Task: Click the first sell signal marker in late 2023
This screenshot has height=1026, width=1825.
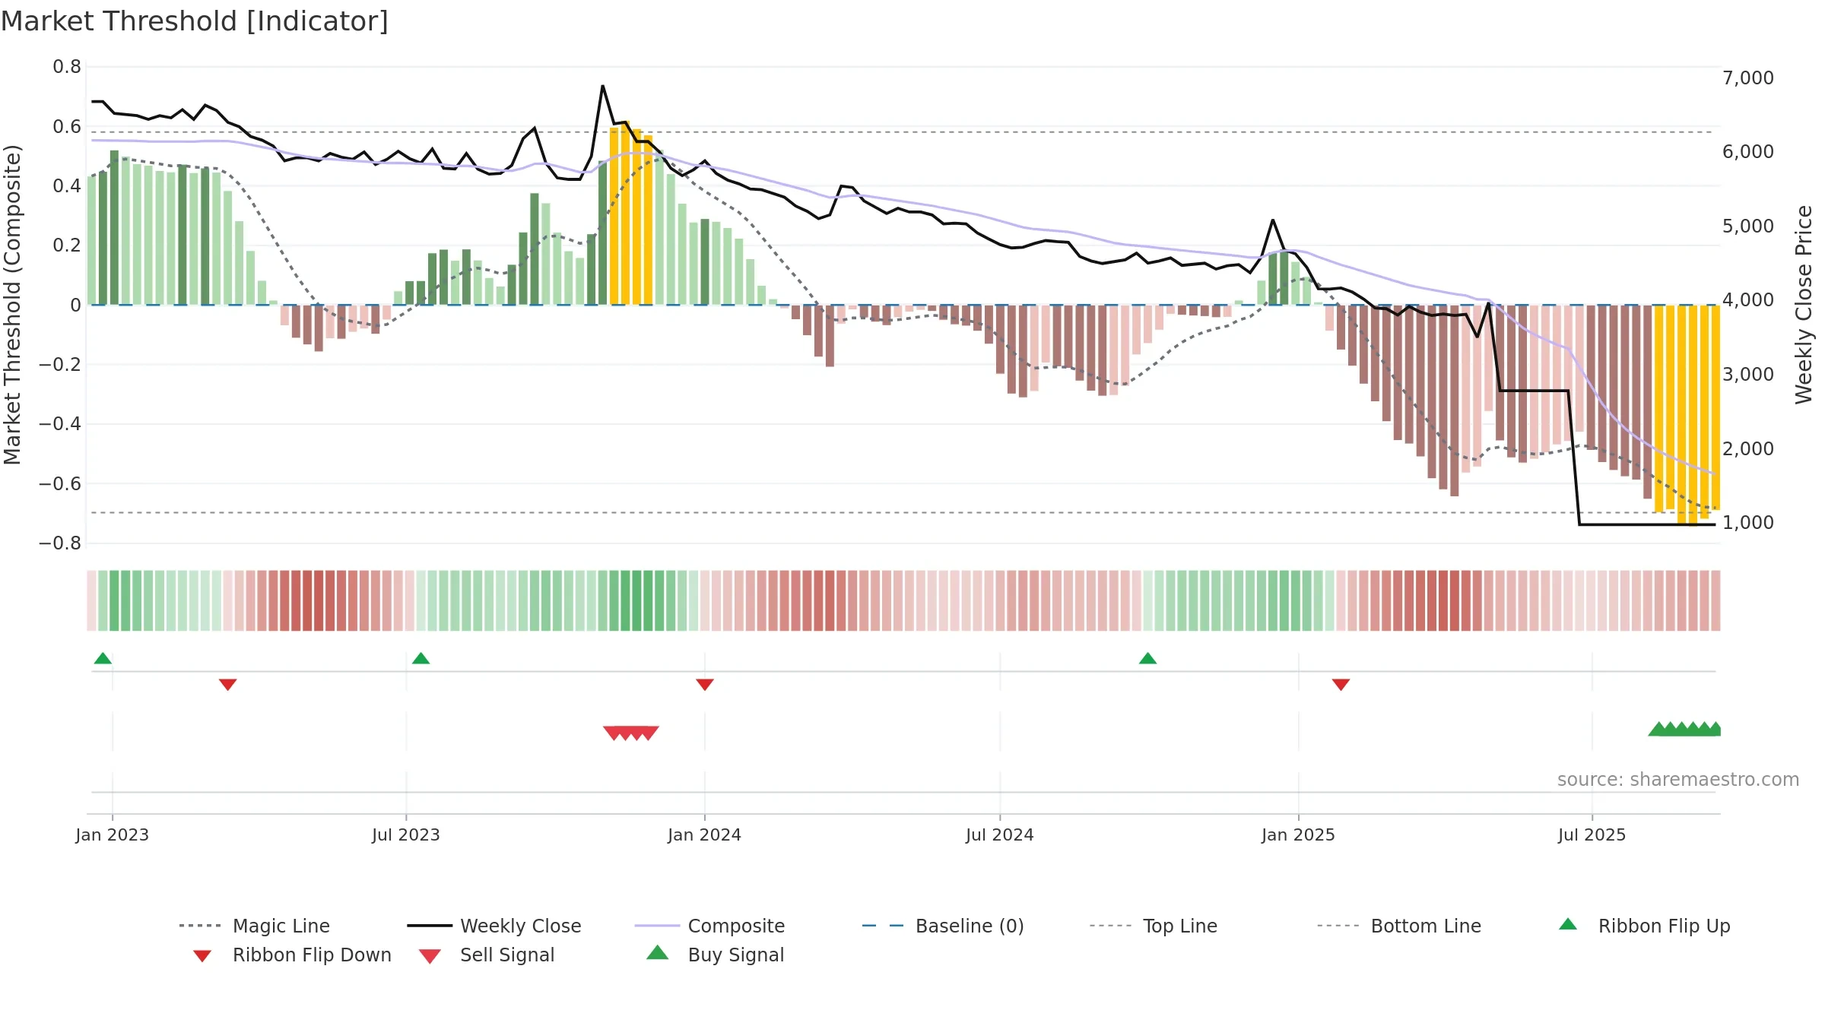Action: (x=613, y=733)
